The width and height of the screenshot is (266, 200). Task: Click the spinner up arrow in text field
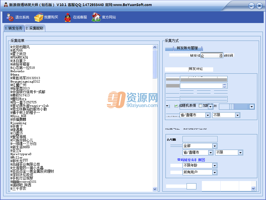coord(224,85)
